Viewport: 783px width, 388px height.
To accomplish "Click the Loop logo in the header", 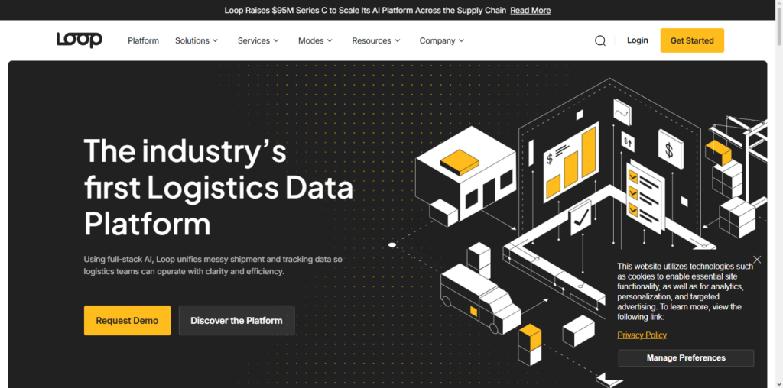I will pyautogui.click(x=80, y=40).
